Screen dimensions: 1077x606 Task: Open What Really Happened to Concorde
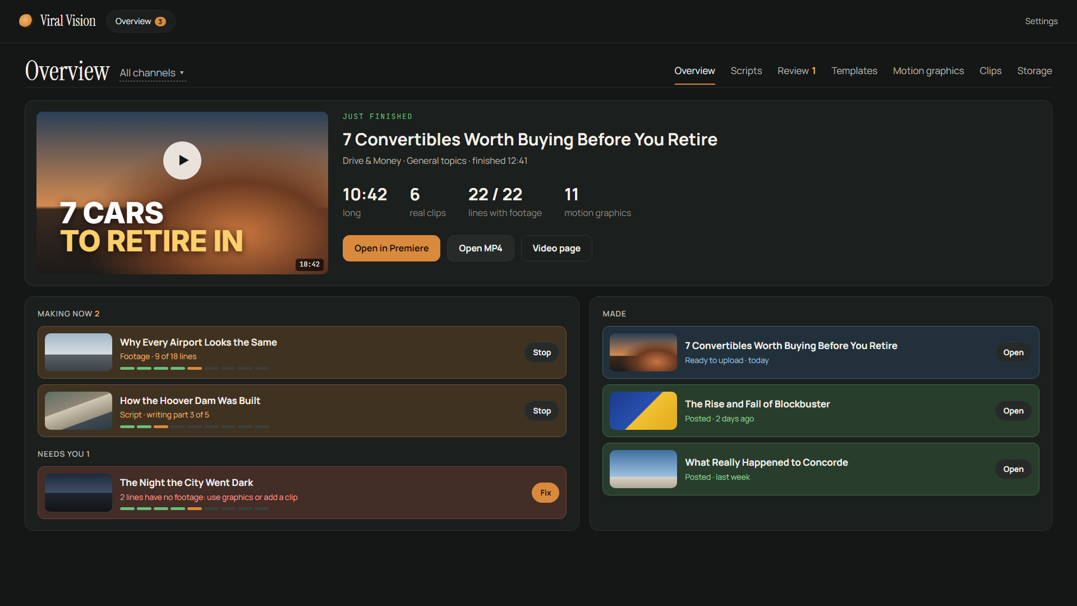pos(1013,469)
